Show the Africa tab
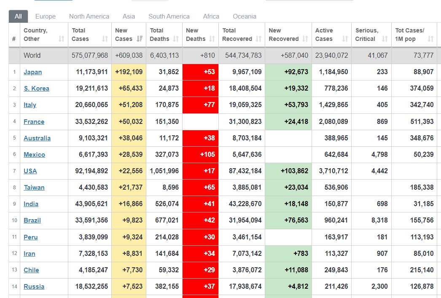This screenshot has width=441, height=298. (211, 16)
